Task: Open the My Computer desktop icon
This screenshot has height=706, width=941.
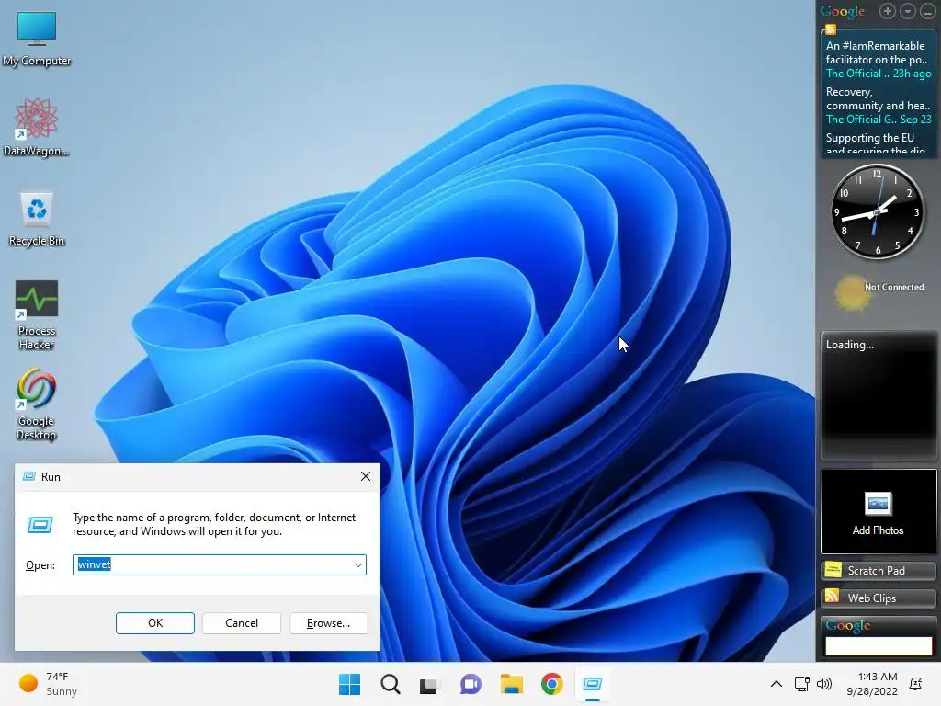Action: point(37,39)
